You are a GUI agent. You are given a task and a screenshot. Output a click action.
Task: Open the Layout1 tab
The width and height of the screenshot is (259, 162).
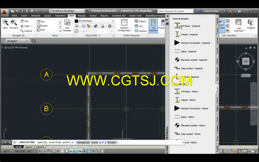click(x=28, y=147)
